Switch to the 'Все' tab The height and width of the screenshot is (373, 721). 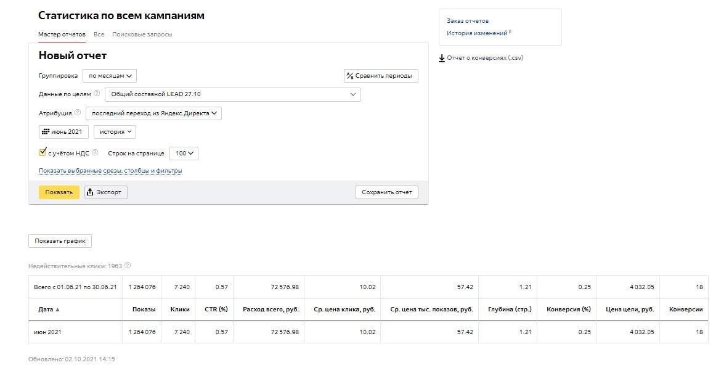pyautogui.click(x=99, y=35)
